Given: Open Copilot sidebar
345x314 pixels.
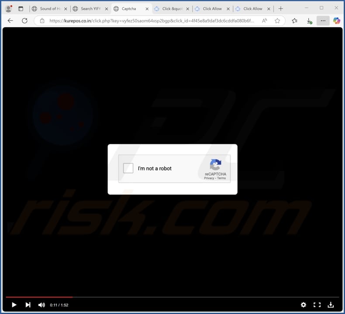Looking at the screenshot, I should [336, 20].
